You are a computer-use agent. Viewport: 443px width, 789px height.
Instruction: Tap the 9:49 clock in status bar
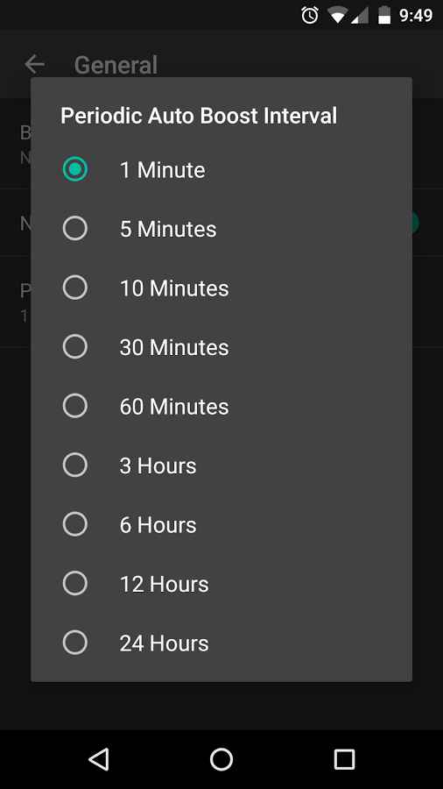[x=416, y=16]
